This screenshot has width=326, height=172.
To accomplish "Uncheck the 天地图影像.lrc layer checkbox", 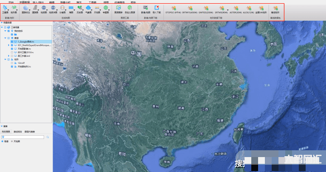I will (12, 48).
